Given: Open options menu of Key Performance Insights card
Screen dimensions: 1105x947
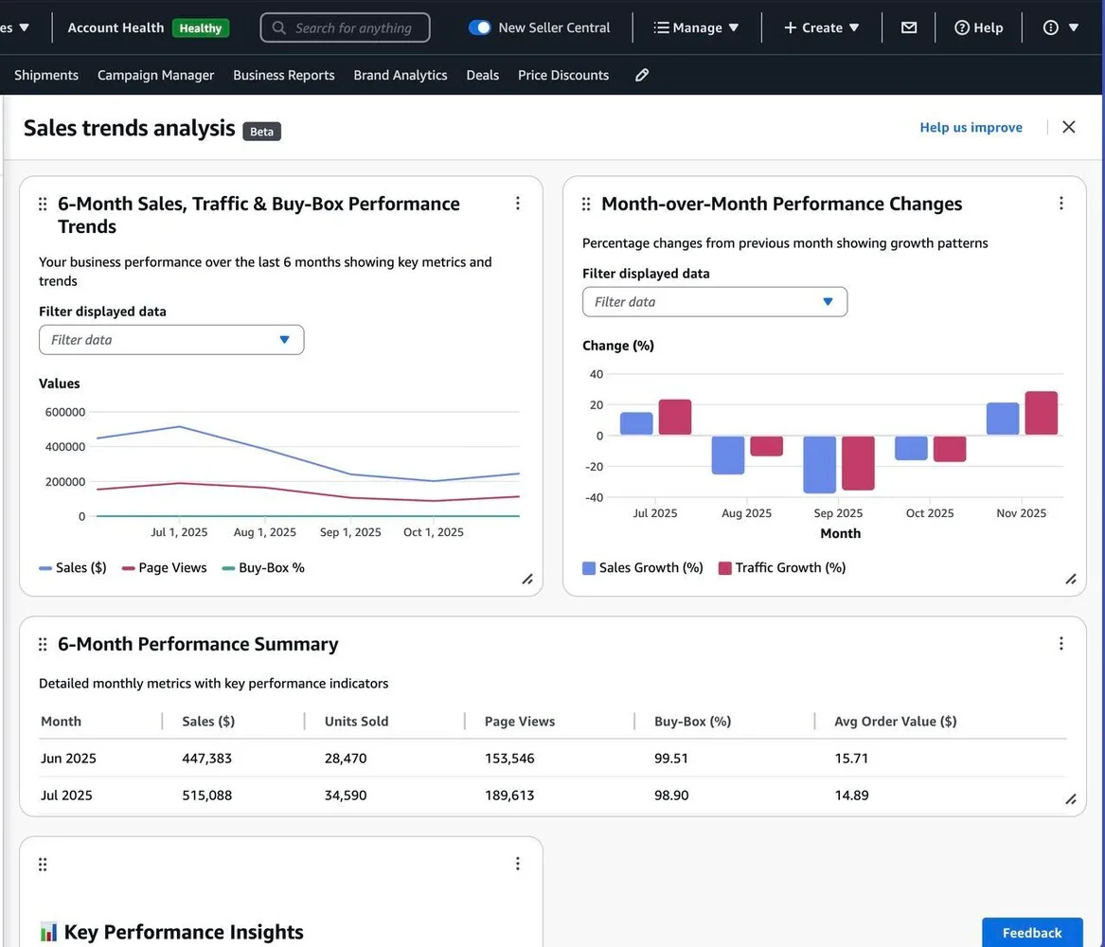Looking at the screenshot, I should (517, 863).
